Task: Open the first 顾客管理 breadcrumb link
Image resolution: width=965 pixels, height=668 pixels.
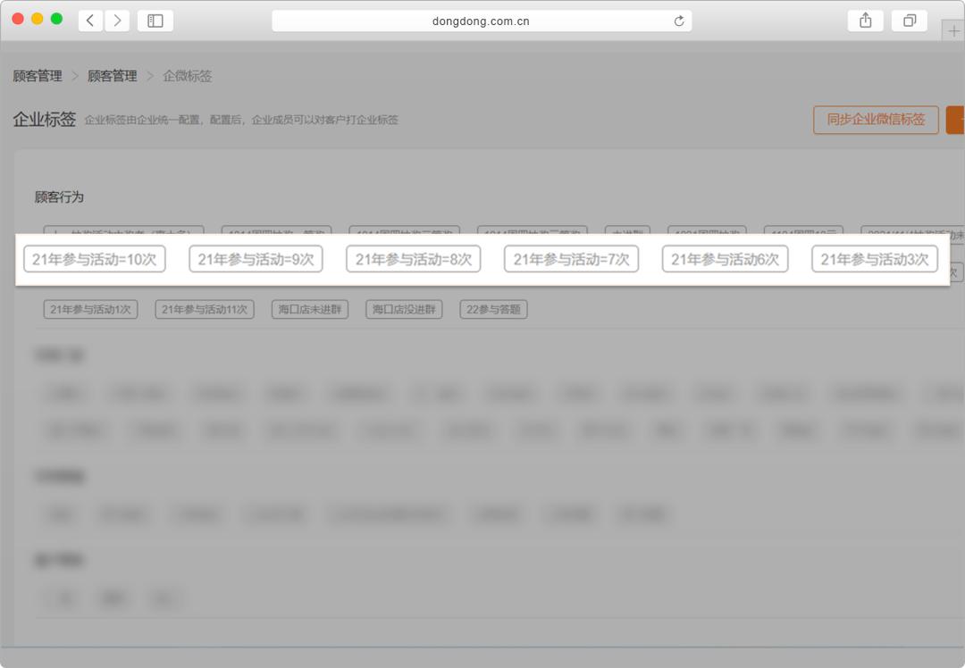Action: (38, 76)
